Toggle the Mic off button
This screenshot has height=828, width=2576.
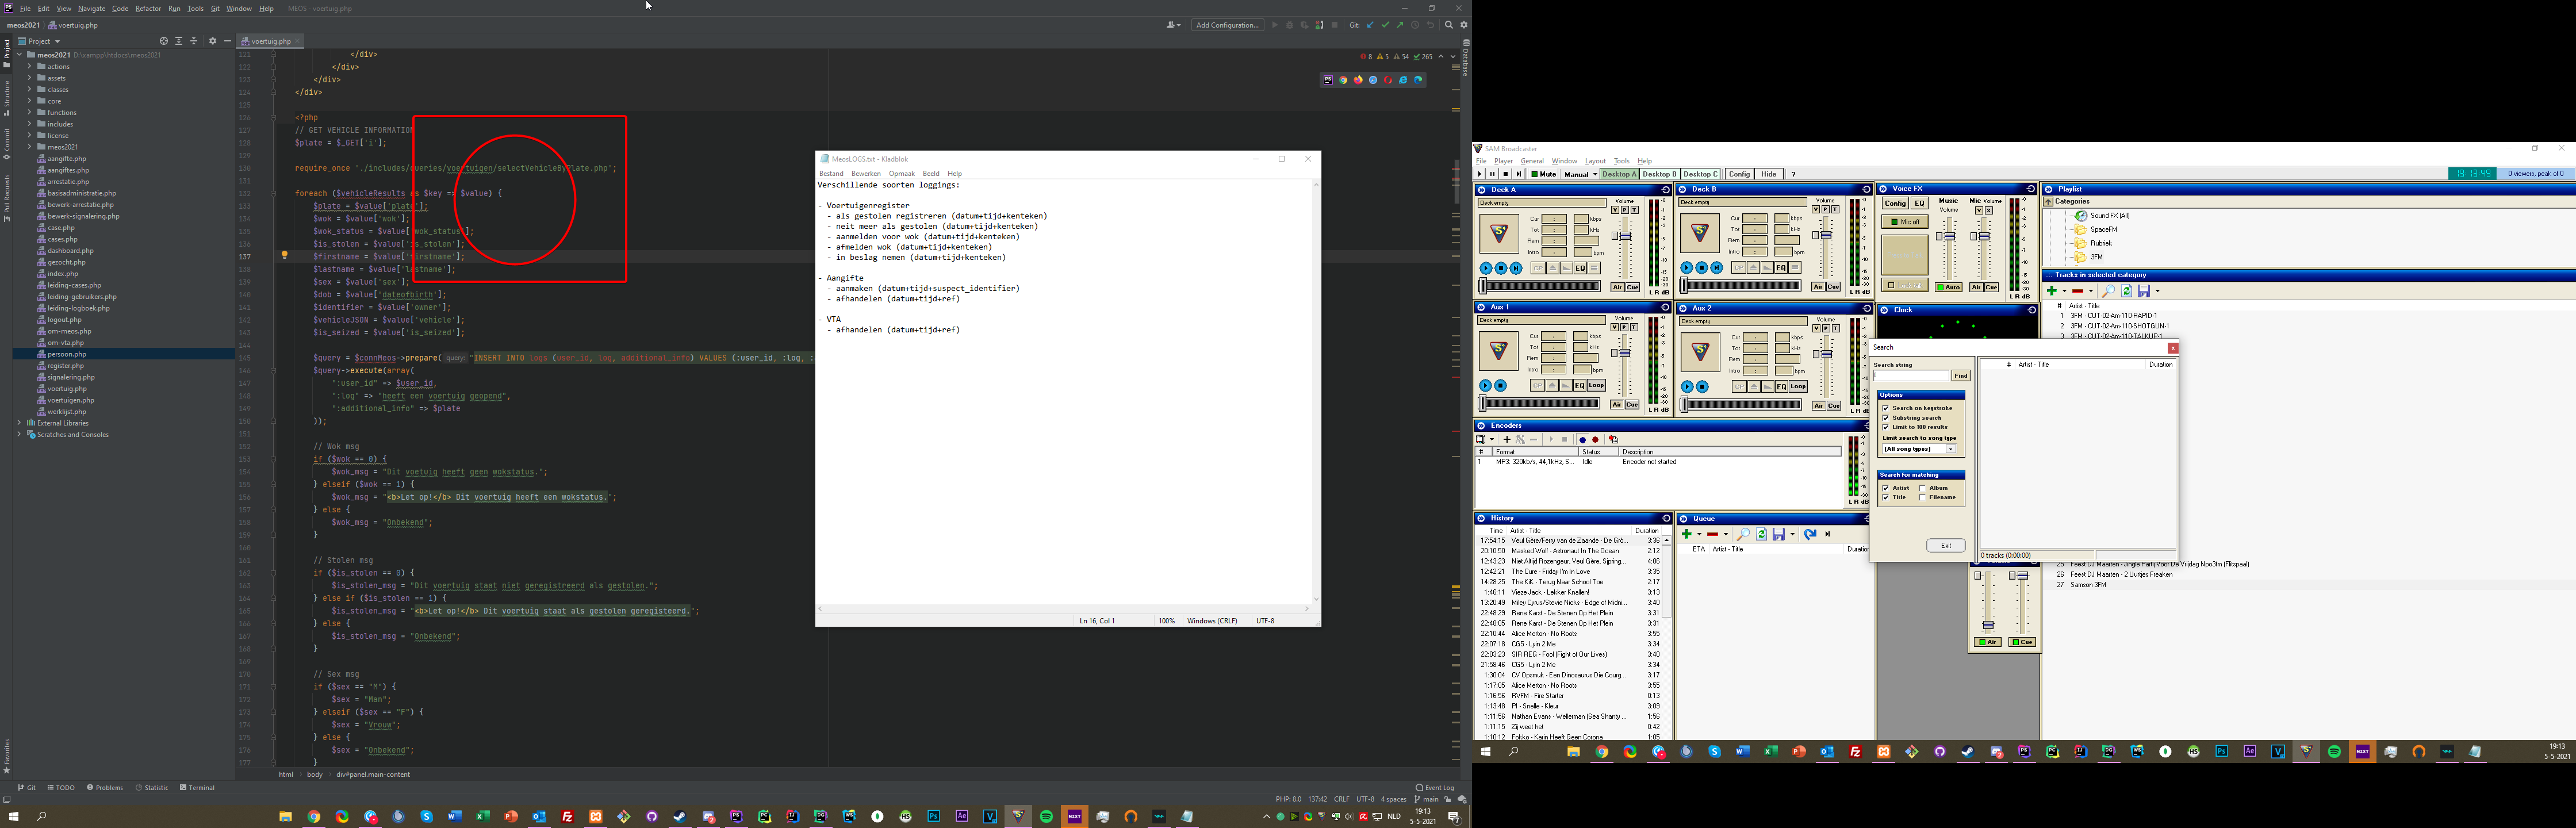click(1904, 222)
